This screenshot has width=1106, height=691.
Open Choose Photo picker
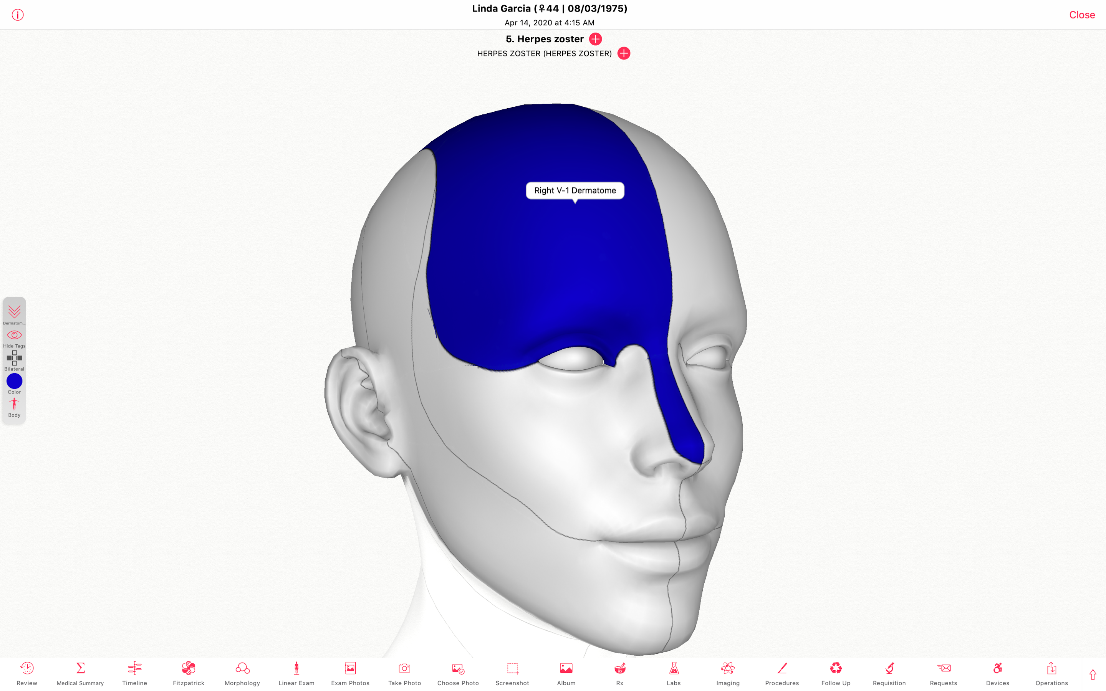tap(458, 673)
